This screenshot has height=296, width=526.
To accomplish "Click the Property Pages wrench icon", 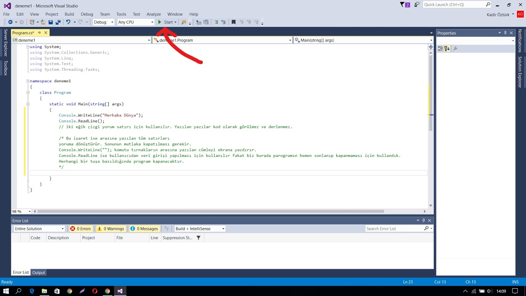I will pos(455,48).
